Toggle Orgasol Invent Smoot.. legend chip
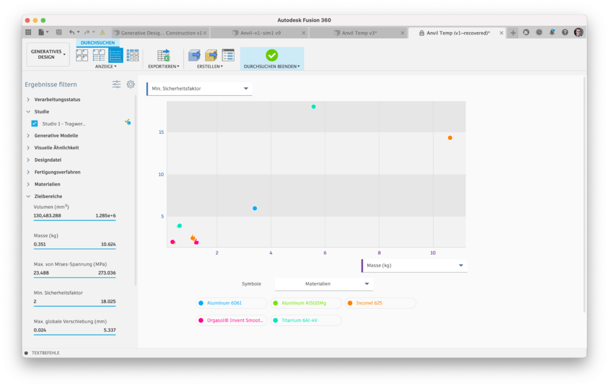Image resolution: width=609 pixels, height=387 pixels. pos(231,320)
